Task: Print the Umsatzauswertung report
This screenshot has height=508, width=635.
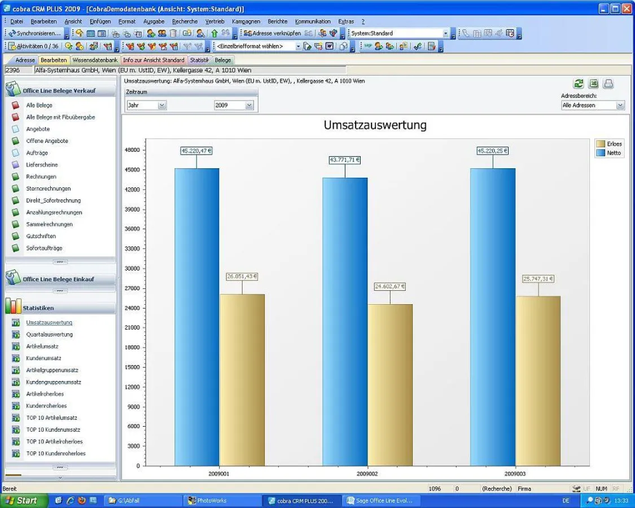Action: 608,84
